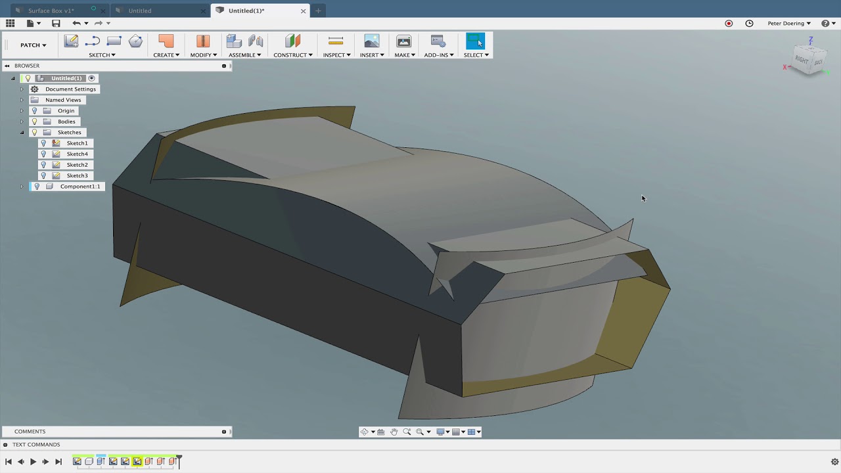
Task: Select the Rectangle sketch tool icon
Action: pos(114,41)
